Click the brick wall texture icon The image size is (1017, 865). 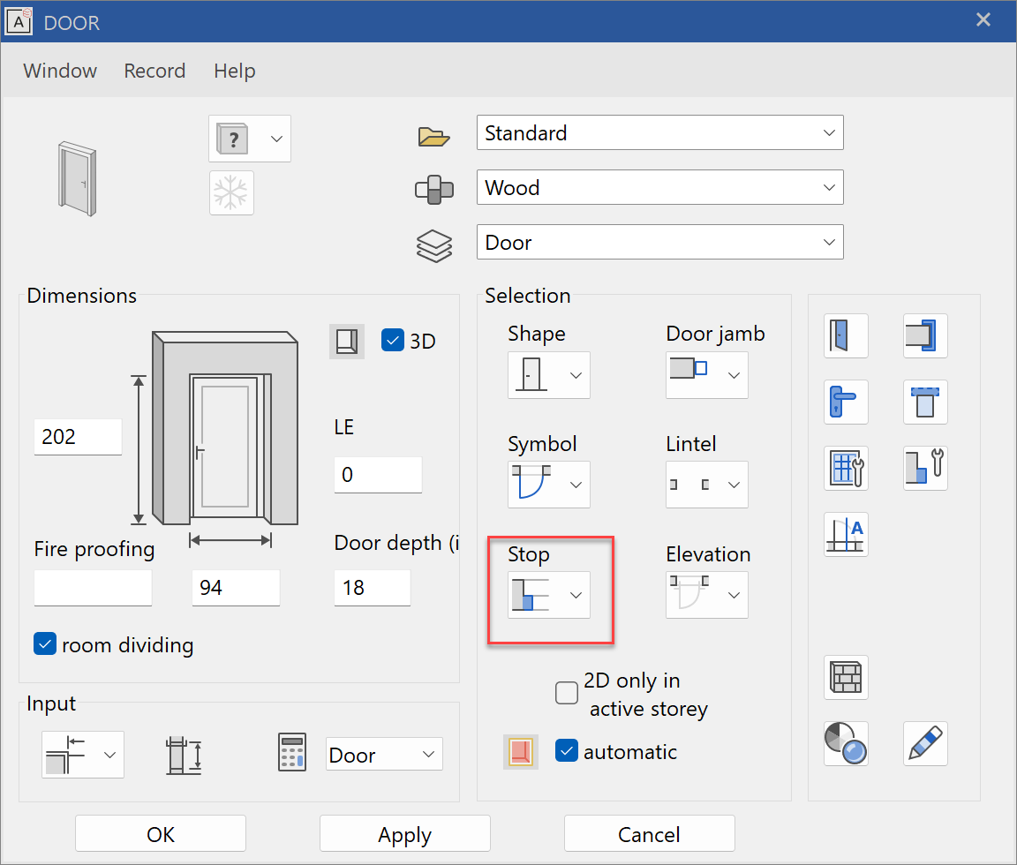pyautogui.click(x=846, y=678)
